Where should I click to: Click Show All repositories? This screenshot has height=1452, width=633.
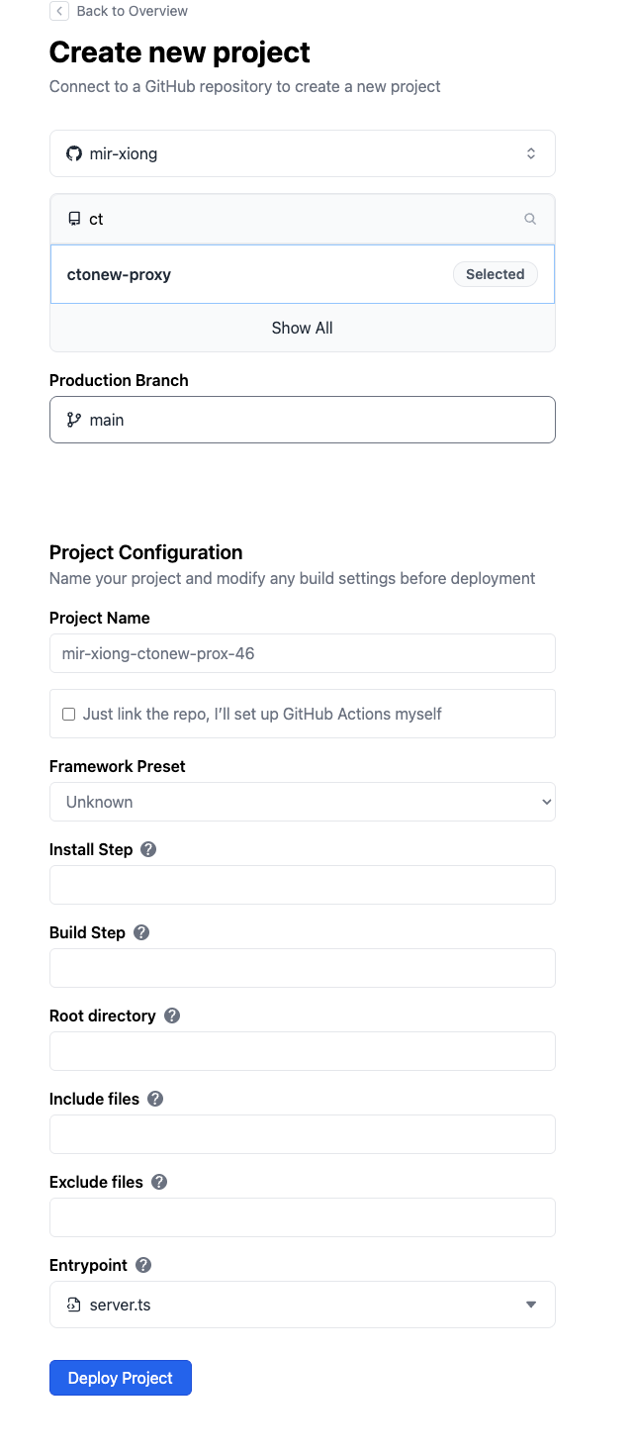[x=302, y=328]
